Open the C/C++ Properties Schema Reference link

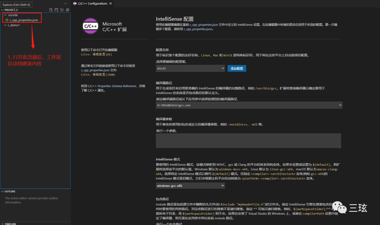(112, 86)
